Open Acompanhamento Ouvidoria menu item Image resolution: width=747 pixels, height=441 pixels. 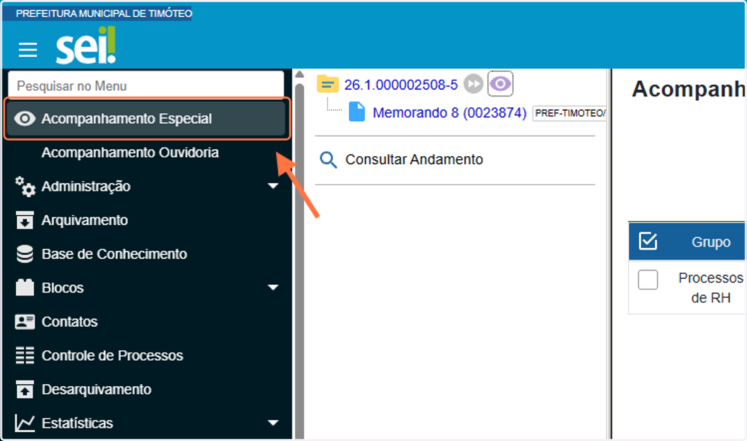(x=130, y=152)
